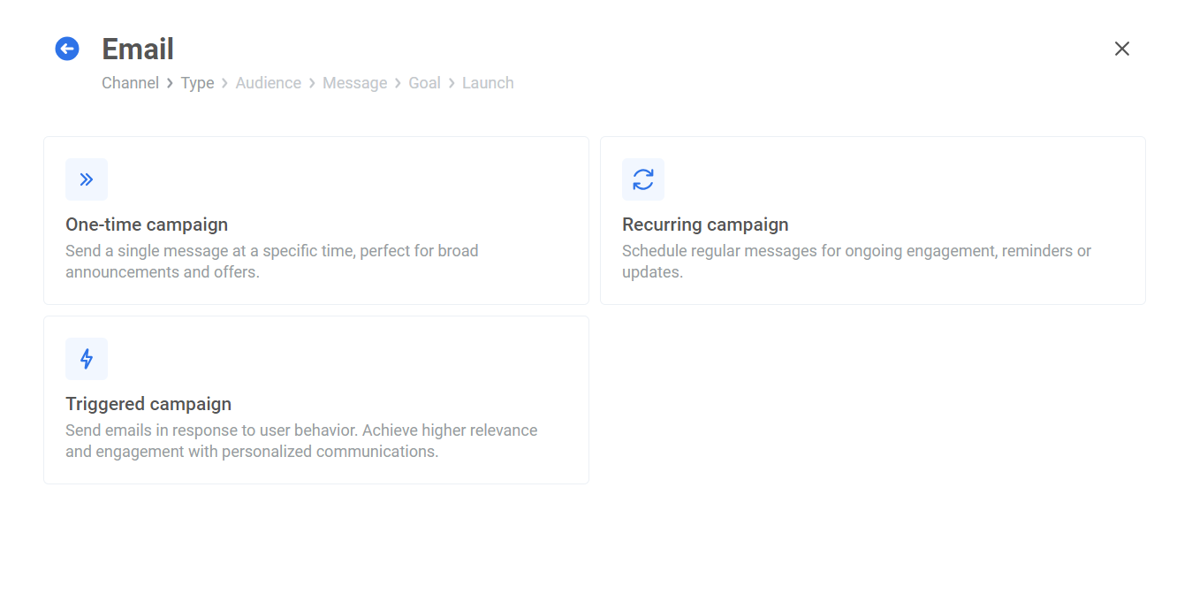
Task: Go back using the blue arrow icon
Action: point(67,49)
